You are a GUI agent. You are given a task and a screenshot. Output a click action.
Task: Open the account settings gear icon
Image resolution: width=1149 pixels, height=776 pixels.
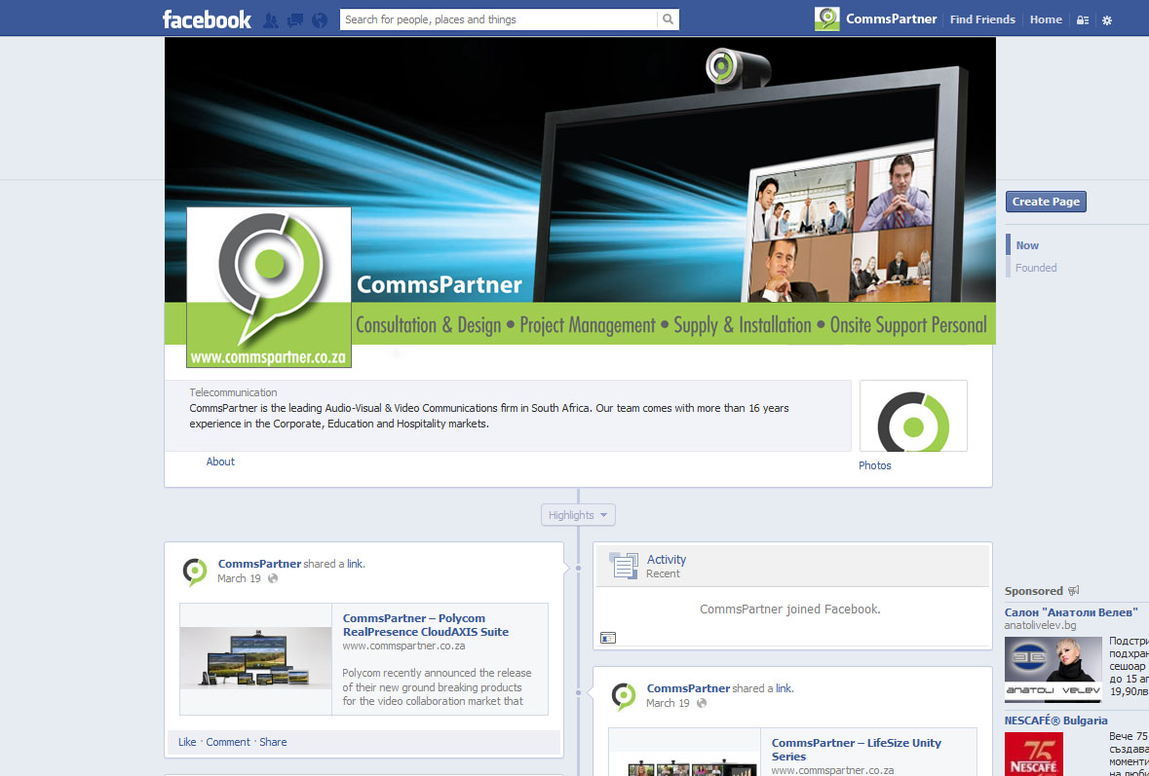(x=1107, y=19)
